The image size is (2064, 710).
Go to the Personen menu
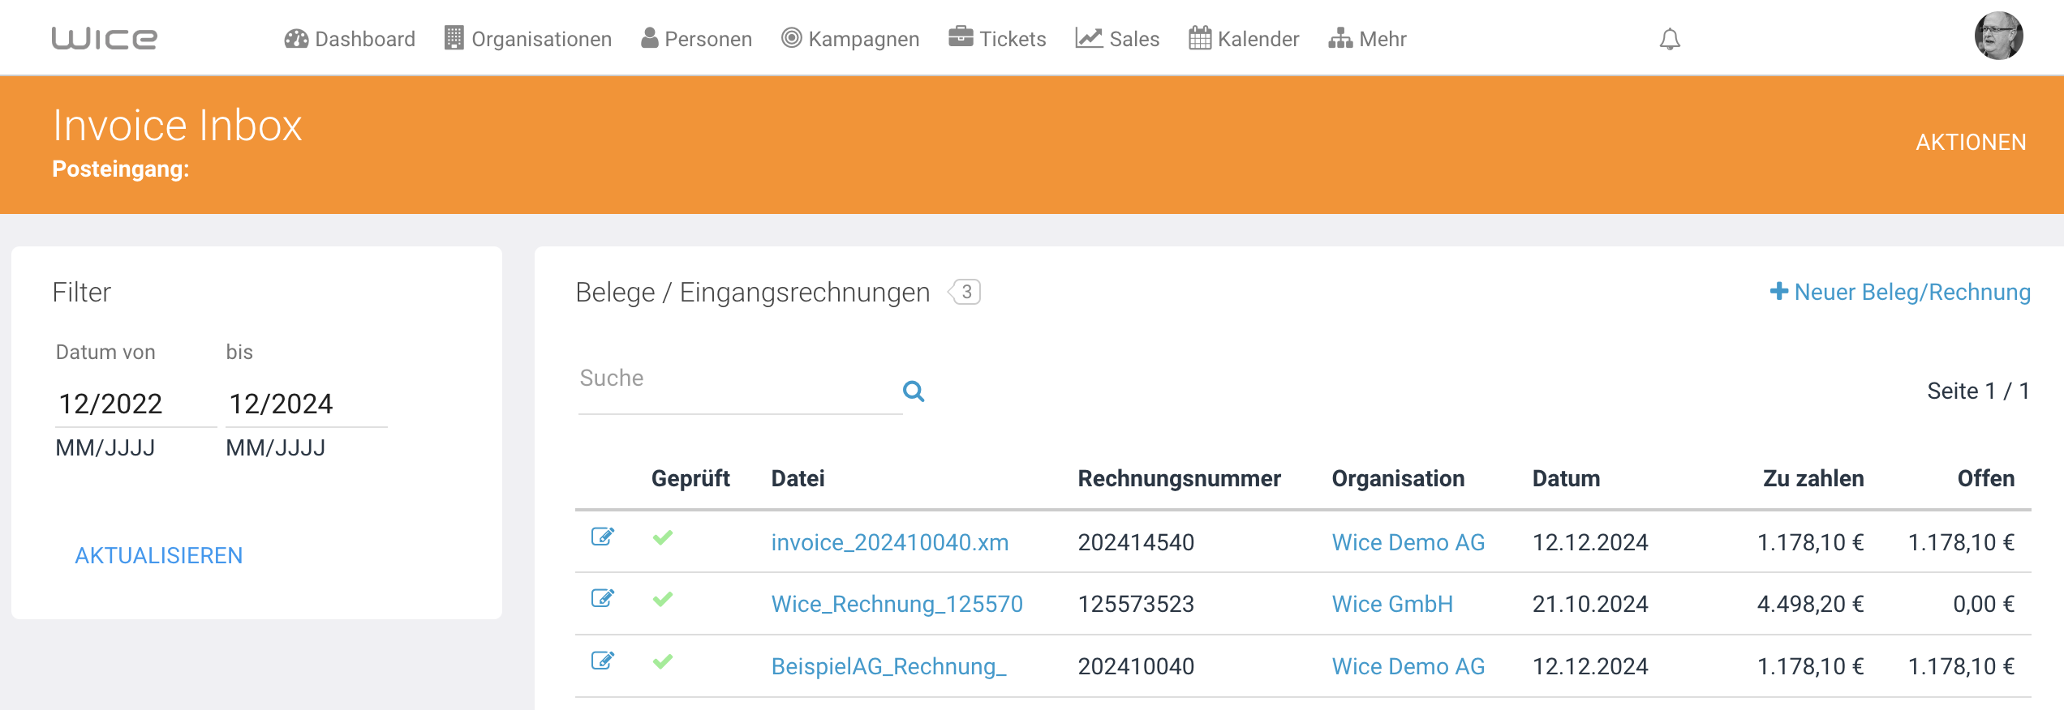696,39
